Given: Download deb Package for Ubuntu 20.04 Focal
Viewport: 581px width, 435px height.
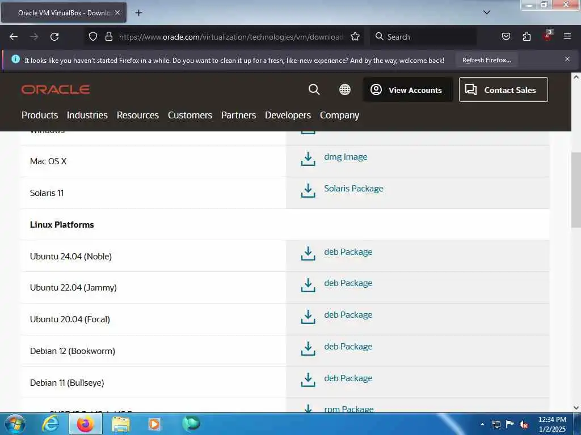Looking at the screenshot, I should click(348, 315).
